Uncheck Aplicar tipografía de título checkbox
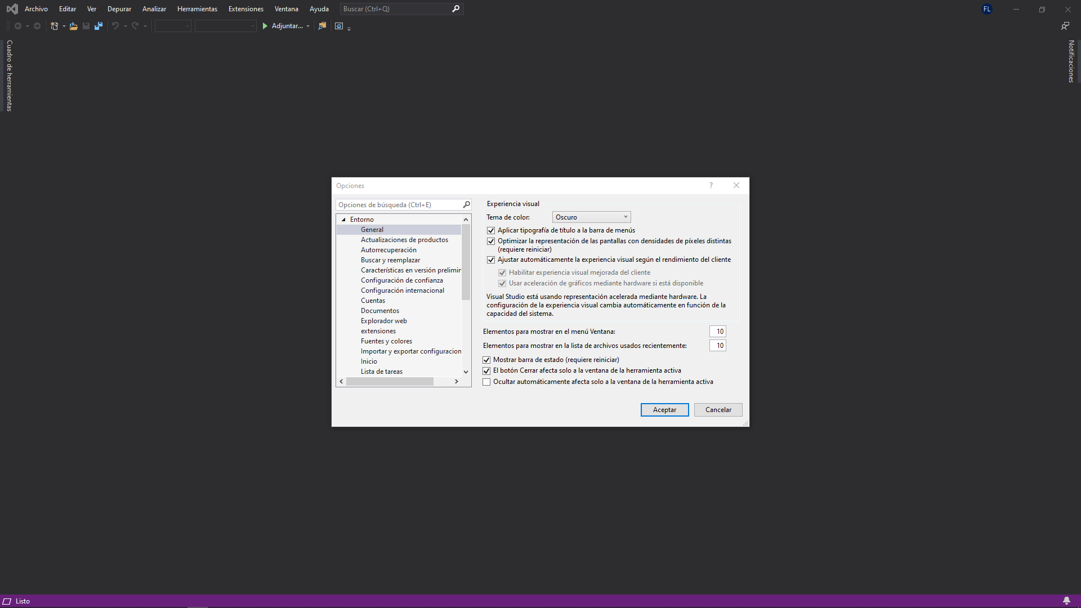The width and height of the screenshot is (1081, 608). click(491, 230)
